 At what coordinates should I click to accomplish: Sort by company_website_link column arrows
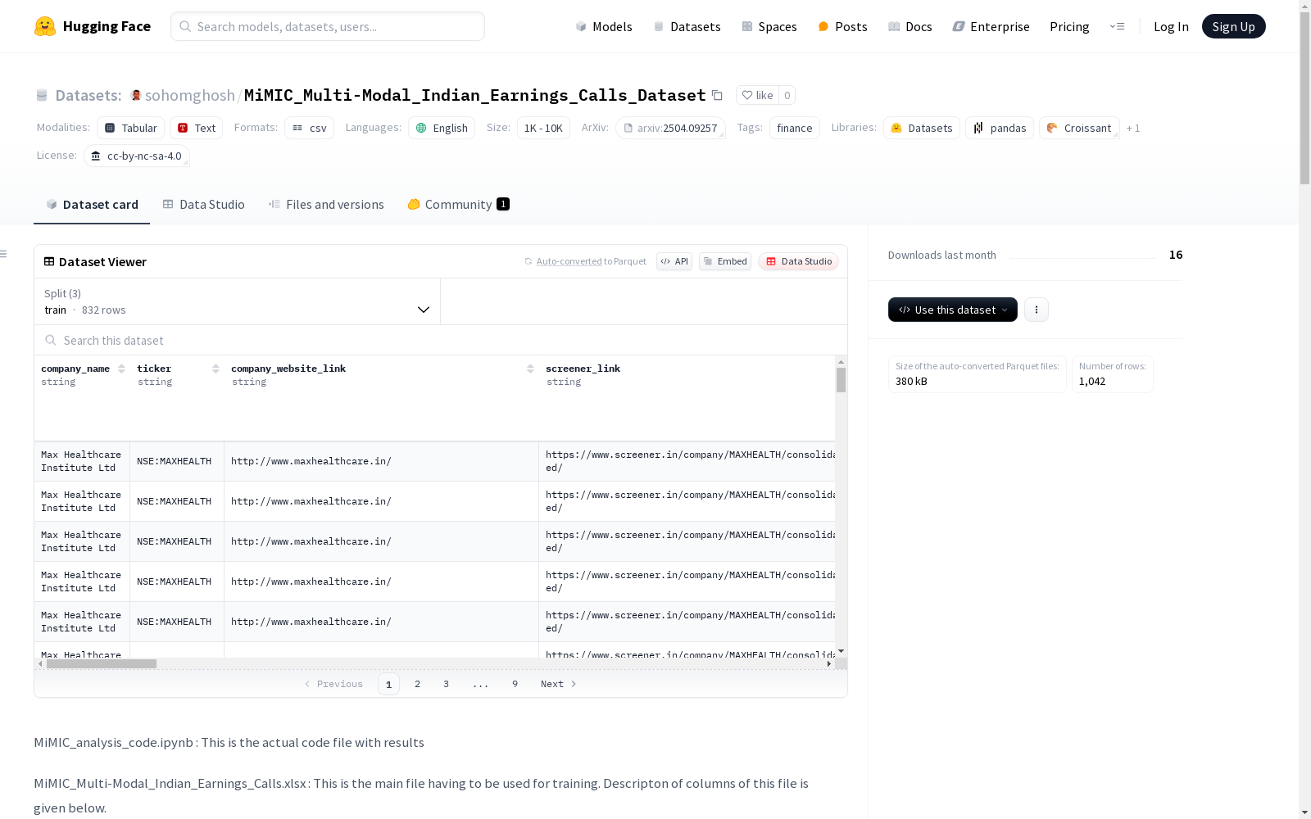530,369
